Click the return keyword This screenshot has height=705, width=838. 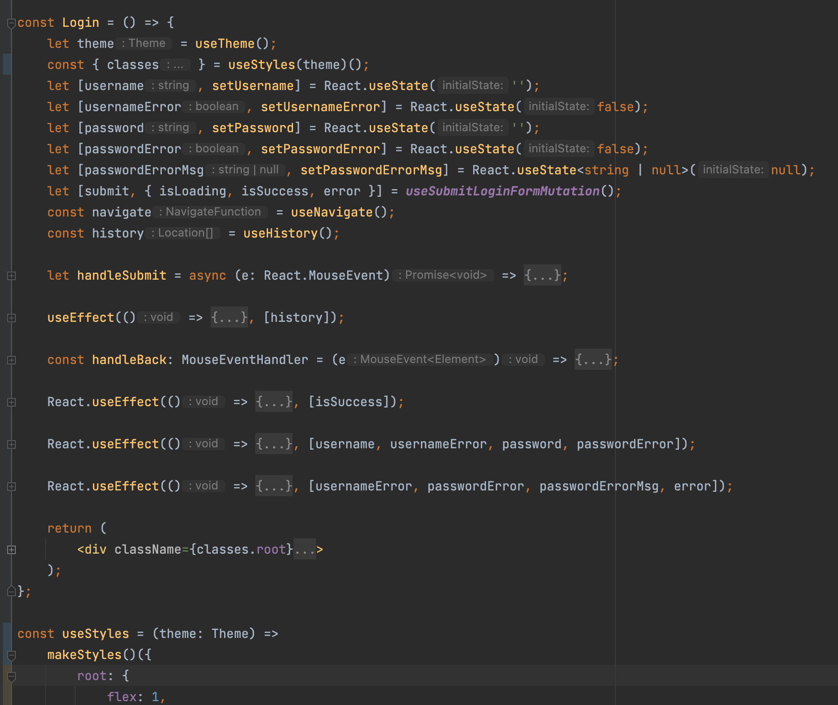69,528
